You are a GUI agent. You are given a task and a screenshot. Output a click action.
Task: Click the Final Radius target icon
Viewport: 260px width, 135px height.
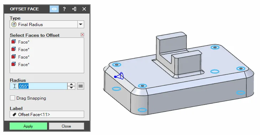[14, 24]
